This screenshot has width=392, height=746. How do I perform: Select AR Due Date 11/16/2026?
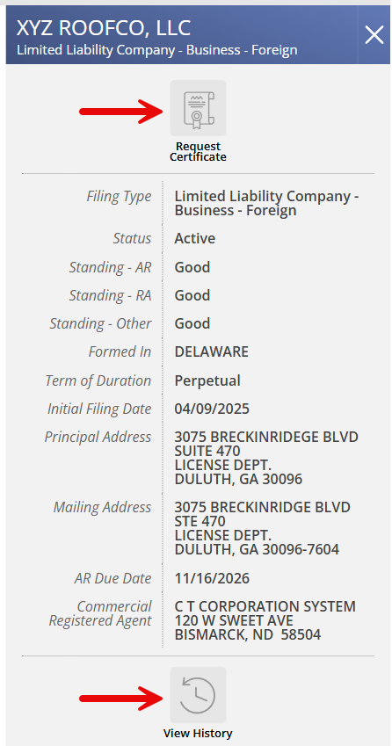212,579
